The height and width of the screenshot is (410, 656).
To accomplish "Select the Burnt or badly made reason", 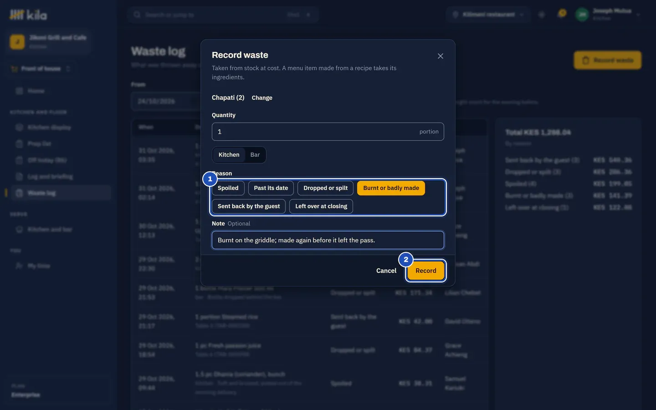I will click(391, 188).
